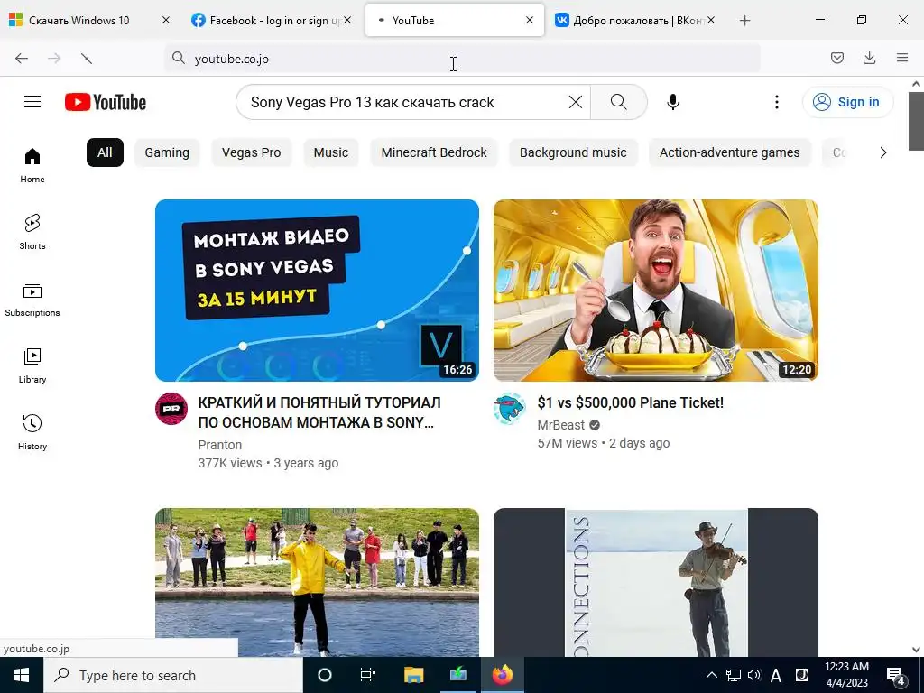Click the network icon in tray
This screenshot has width=924, height=693.
point(734,675)
